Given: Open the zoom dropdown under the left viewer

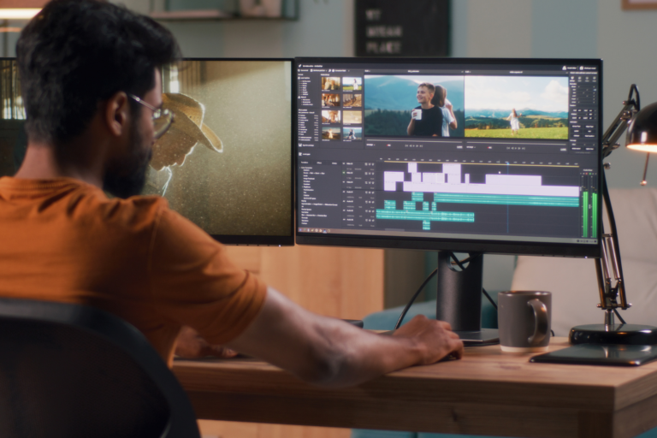Looking at the screenshot, I should 370,145.
